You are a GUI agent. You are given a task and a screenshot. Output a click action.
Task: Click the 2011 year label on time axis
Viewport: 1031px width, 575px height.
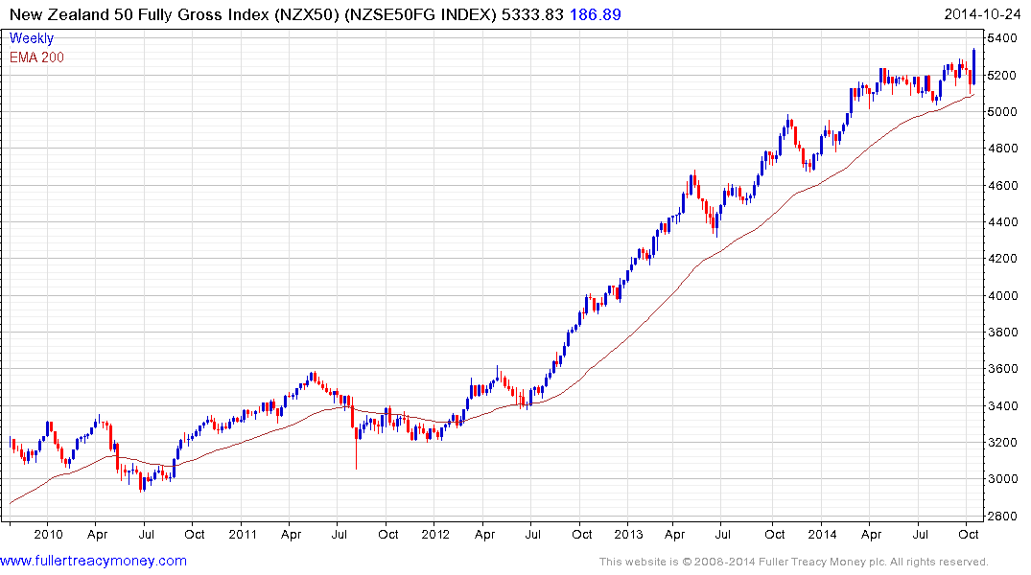pos(243,534)
